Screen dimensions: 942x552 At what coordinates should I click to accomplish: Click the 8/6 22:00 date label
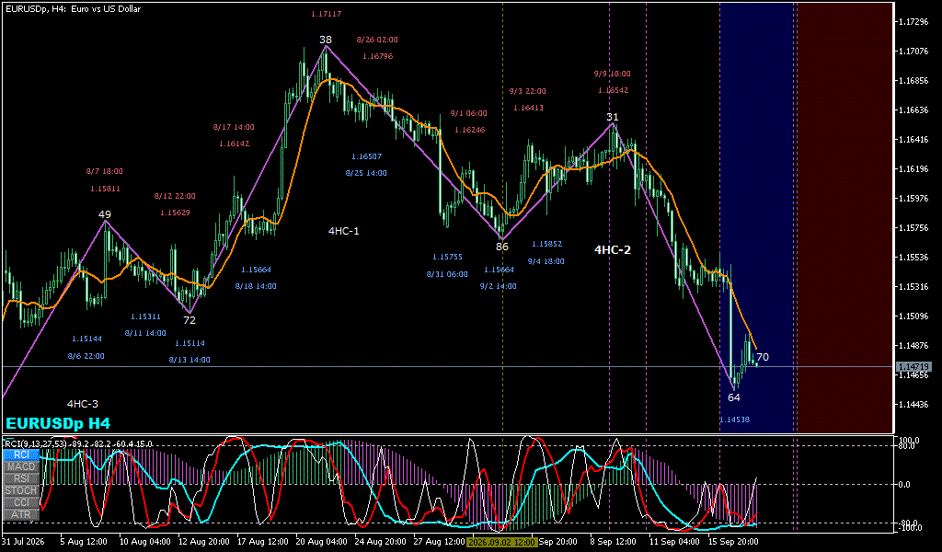point(86,356)
